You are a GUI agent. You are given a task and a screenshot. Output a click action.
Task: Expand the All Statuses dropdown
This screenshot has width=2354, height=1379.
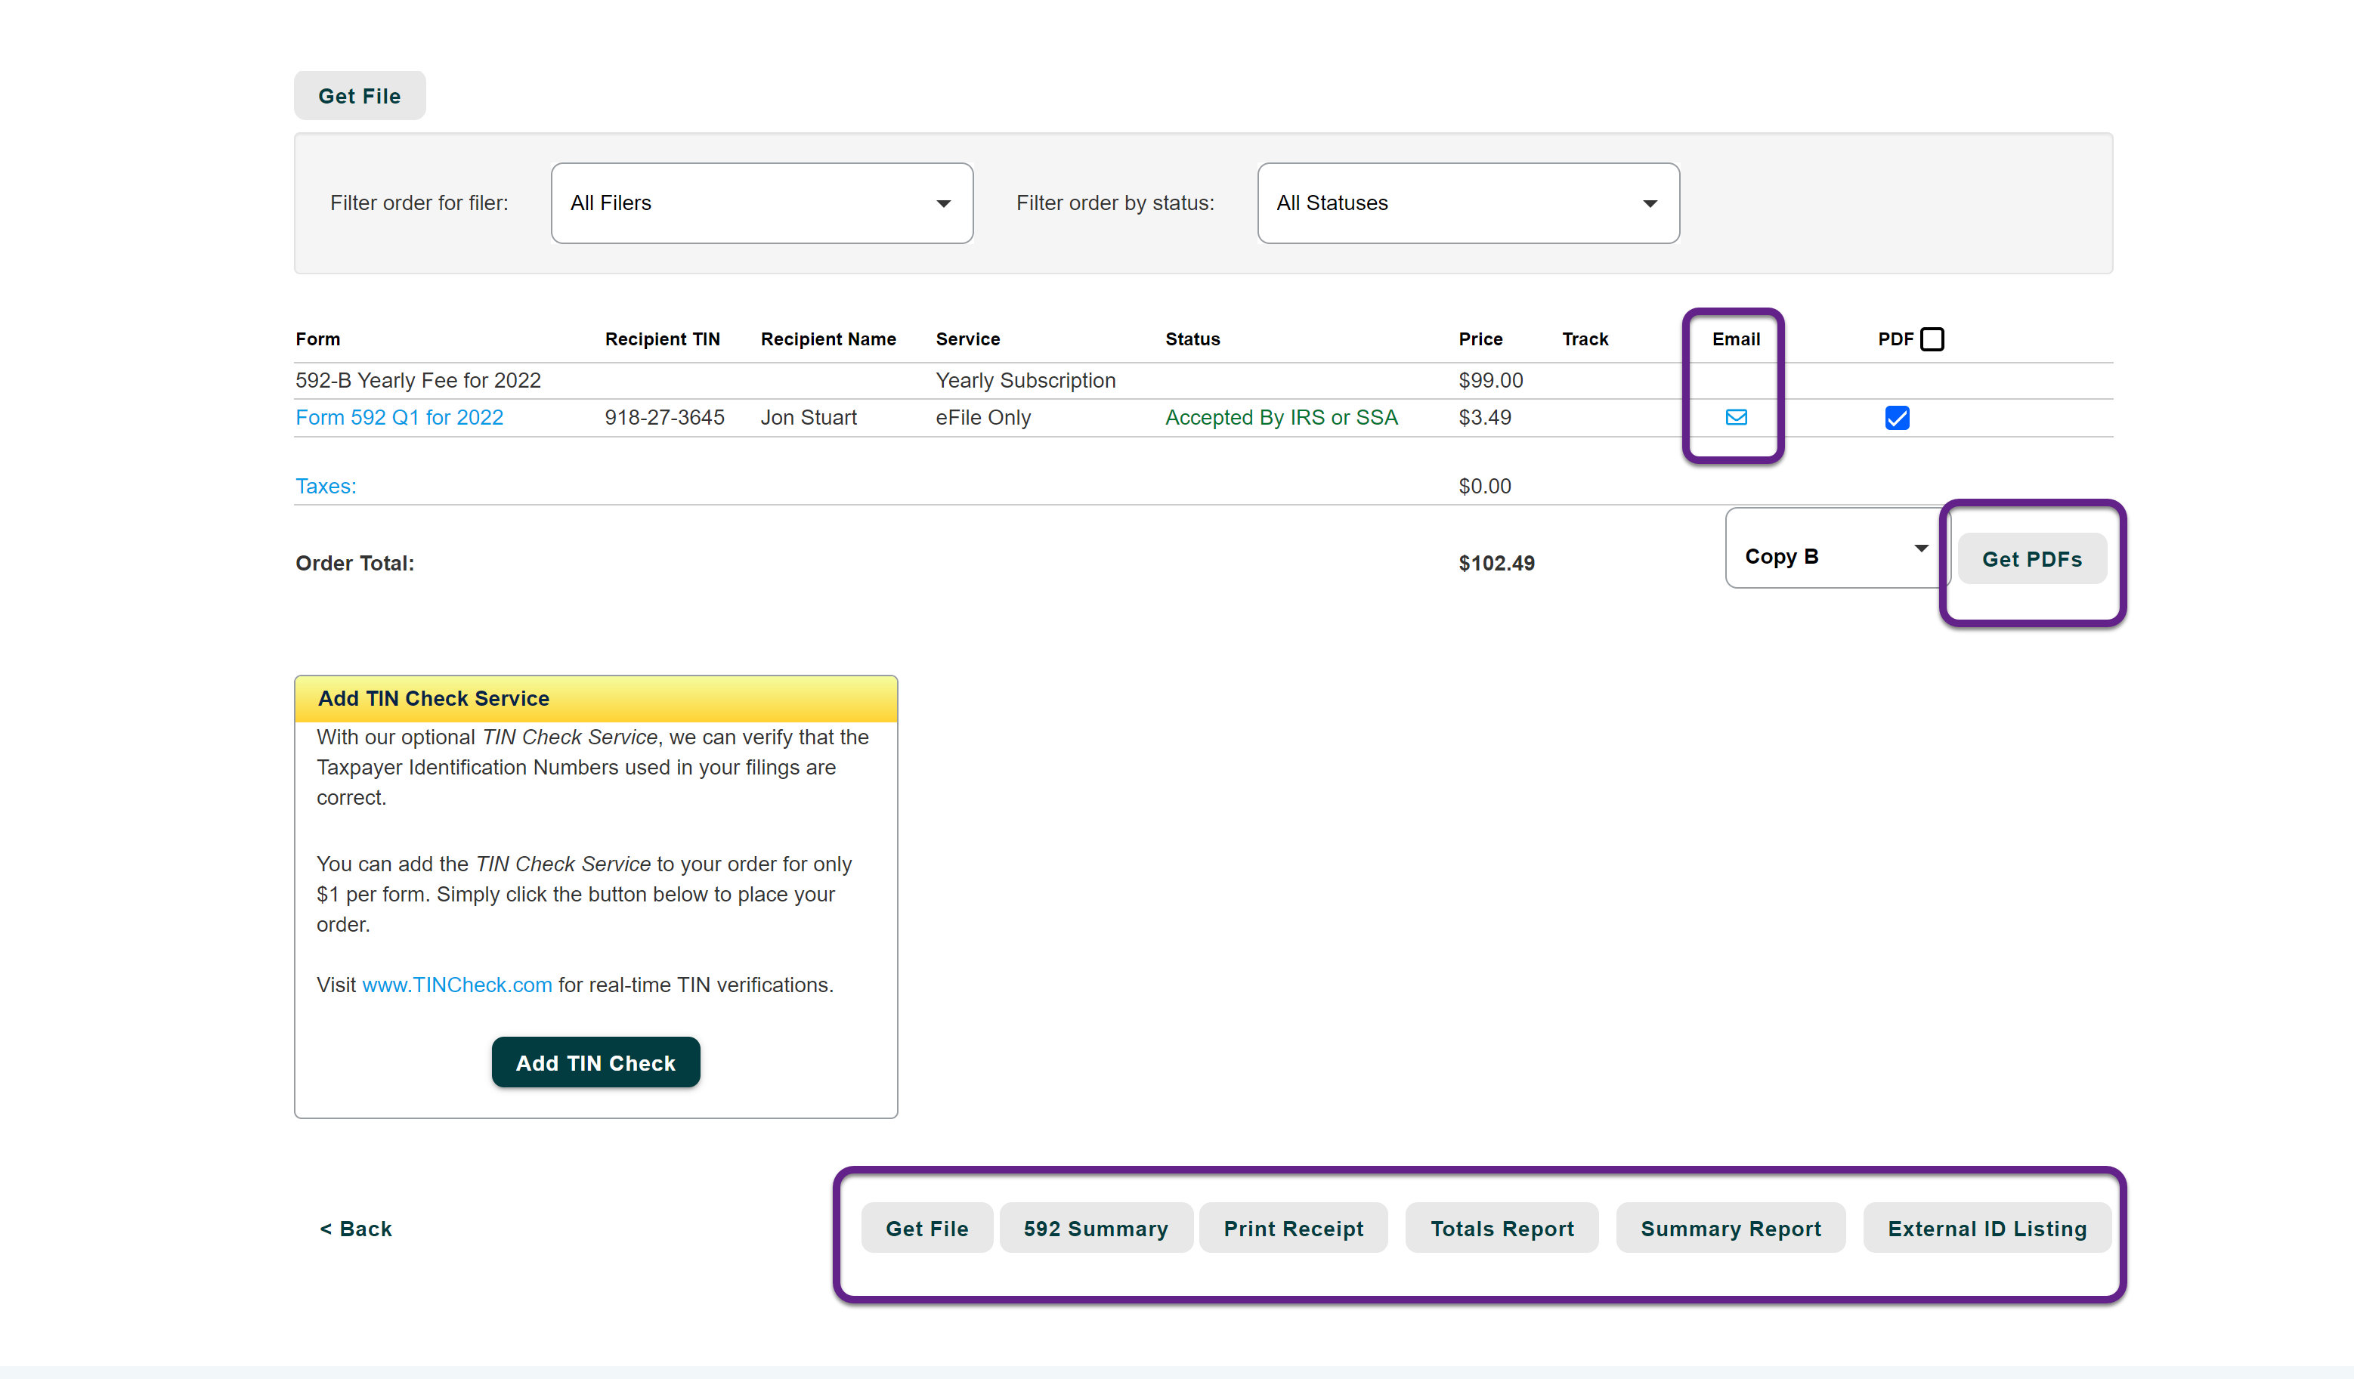[1468, 203]
